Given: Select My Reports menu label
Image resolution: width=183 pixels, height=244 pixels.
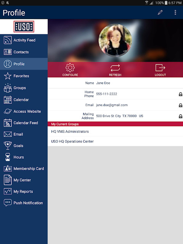Looking at the screenshot, I should pos(23,191).
